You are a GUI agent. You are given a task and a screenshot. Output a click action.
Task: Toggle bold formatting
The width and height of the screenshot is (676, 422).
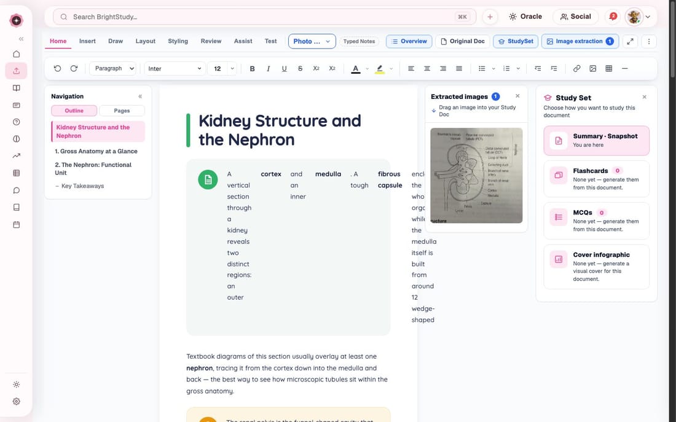coord(252,69)
